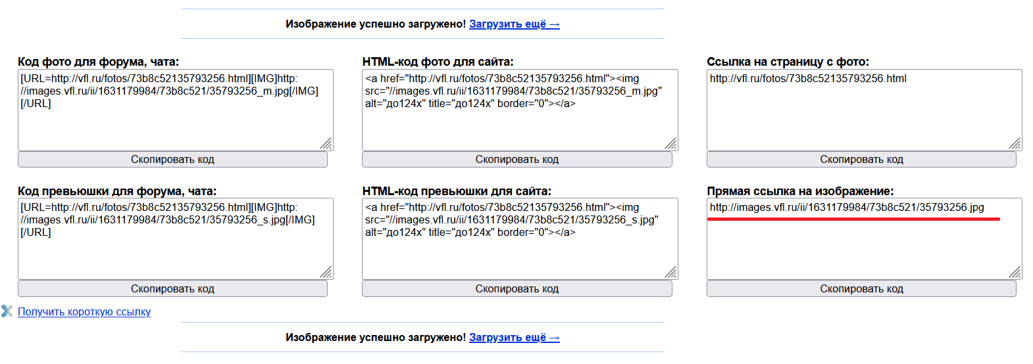Image resolution: width=1033 pixels, height=364 pixels.
Task: Click bottom 'Загрузить ещё' upload link
Action: (514, 338)
